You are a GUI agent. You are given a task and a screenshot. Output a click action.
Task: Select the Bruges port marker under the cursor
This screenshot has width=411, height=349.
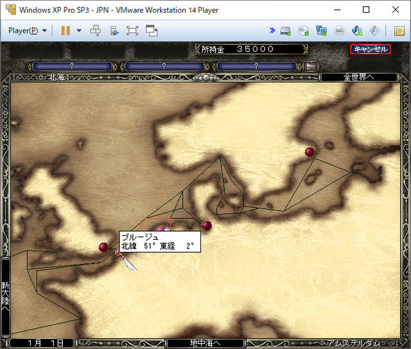click(x=118, y=253)
